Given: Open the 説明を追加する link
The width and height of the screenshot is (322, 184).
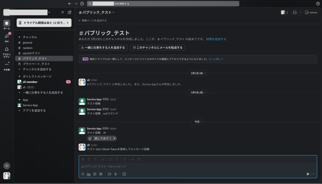Looking at the screenshot, I should (216, 39).
